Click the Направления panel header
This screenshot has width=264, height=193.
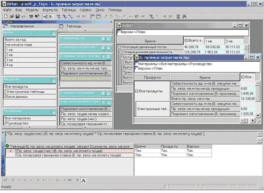pos(30,26)
